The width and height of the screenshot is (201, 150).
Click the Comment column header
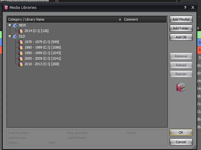click(x=144, y=19)
